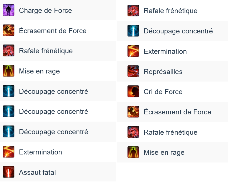
Task: Open the Cri de Force text label
Action: click(x=163, y=92)
